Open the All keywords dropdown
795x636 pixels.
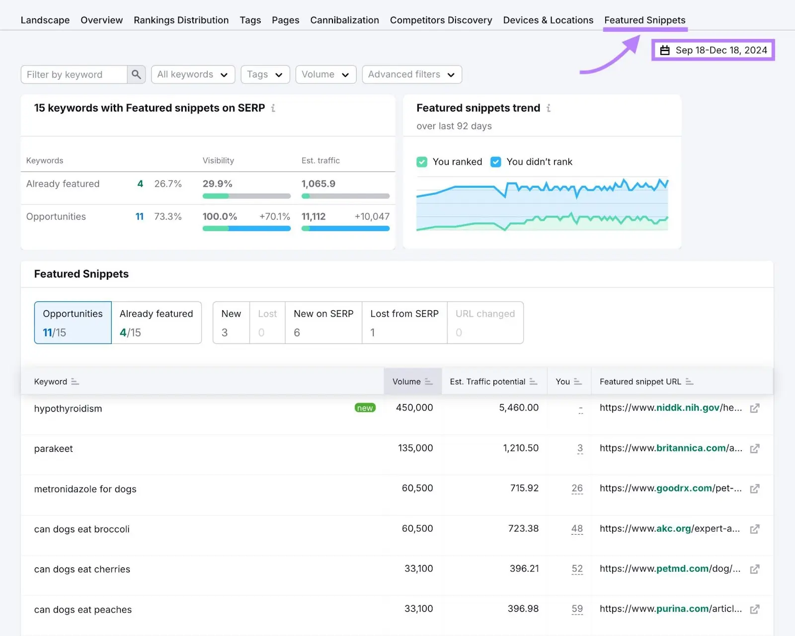pyautogui.click(x=193, y=74)
